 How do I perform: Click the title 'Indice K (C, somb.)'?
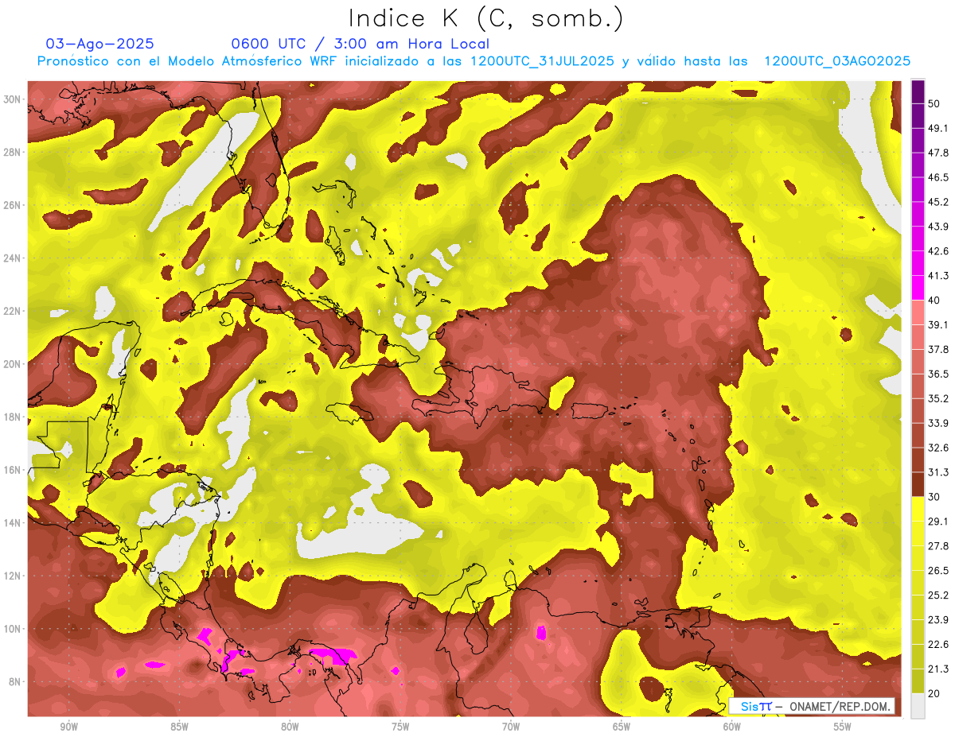click(x=486, y=18)
